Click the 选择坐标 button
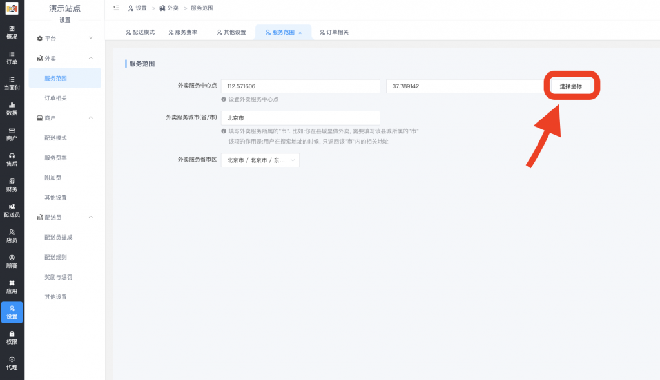Viewport: 660px width, 380px height. (571, 86)
